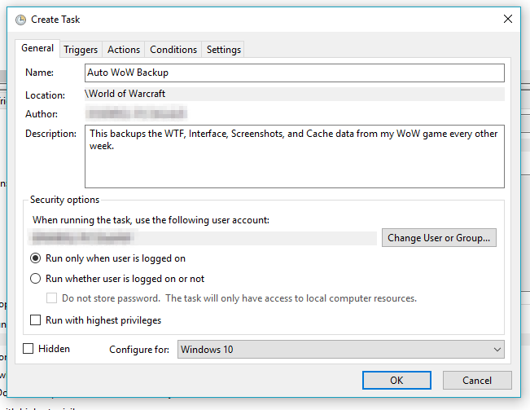Open the Actions tab
The height and width of the screenshot is (410, 530).
124,50
